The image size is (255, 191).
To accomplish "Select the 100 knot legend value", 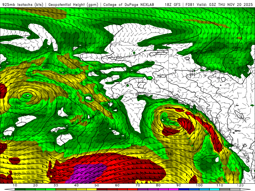I will point(199,185).
